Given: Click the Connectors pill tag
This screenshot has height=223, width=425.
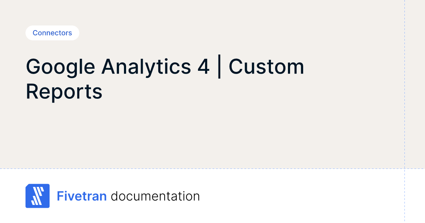Looking at the screenshot, I should click(52, 33).
